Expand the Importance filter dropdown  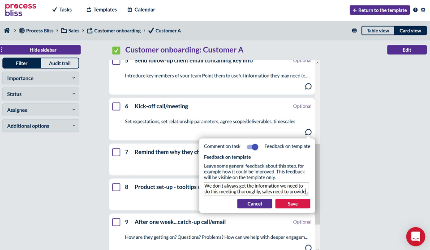pyautogui.click(x=41, y=78)
